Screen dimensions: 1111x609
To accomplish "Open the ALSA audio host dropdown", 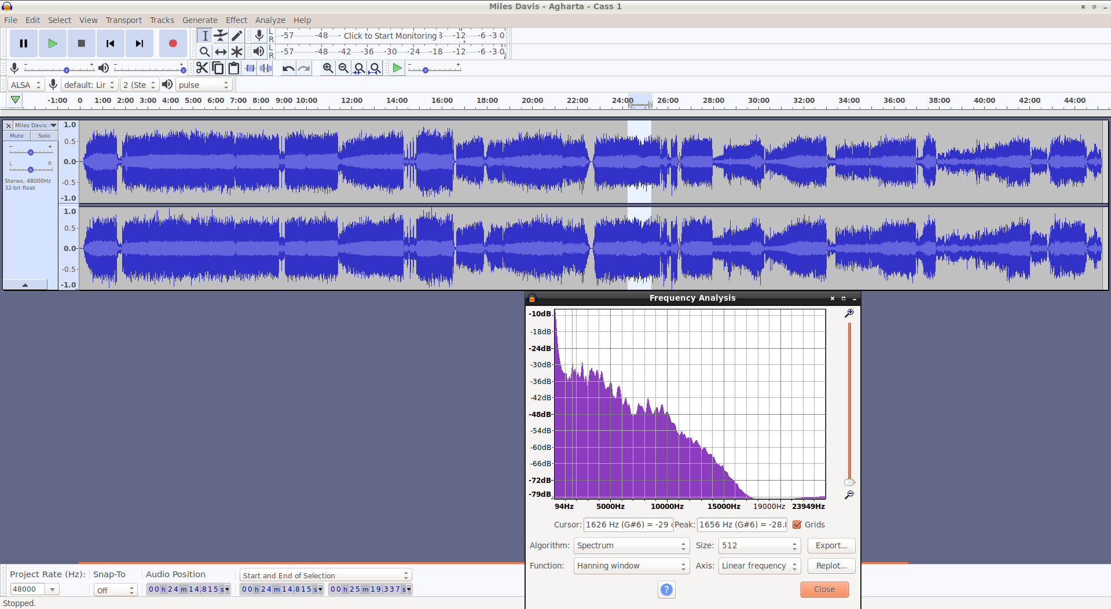I will (x=25, y=85).
